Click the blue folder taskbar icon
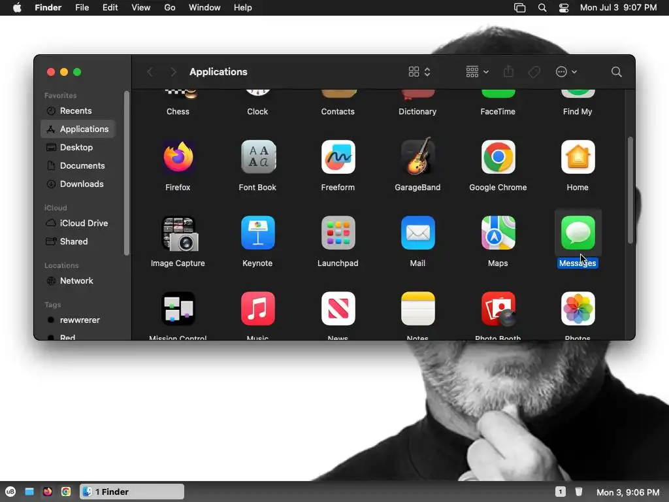The image size is (669, 502). (x=29, y=492)
